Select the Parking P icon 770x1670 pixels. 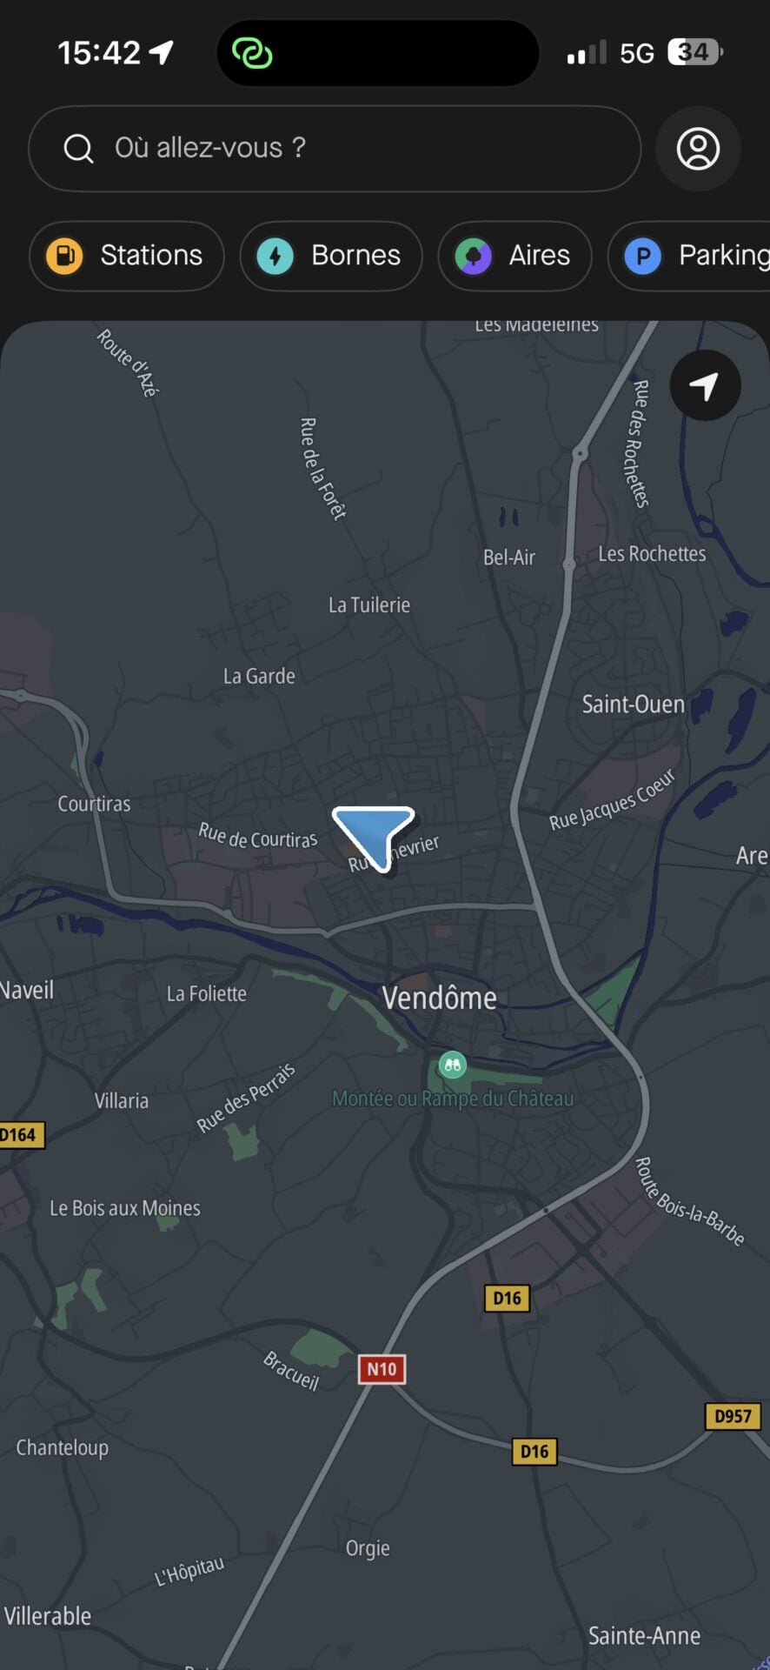pyautogui.click(x=643, y=256)
